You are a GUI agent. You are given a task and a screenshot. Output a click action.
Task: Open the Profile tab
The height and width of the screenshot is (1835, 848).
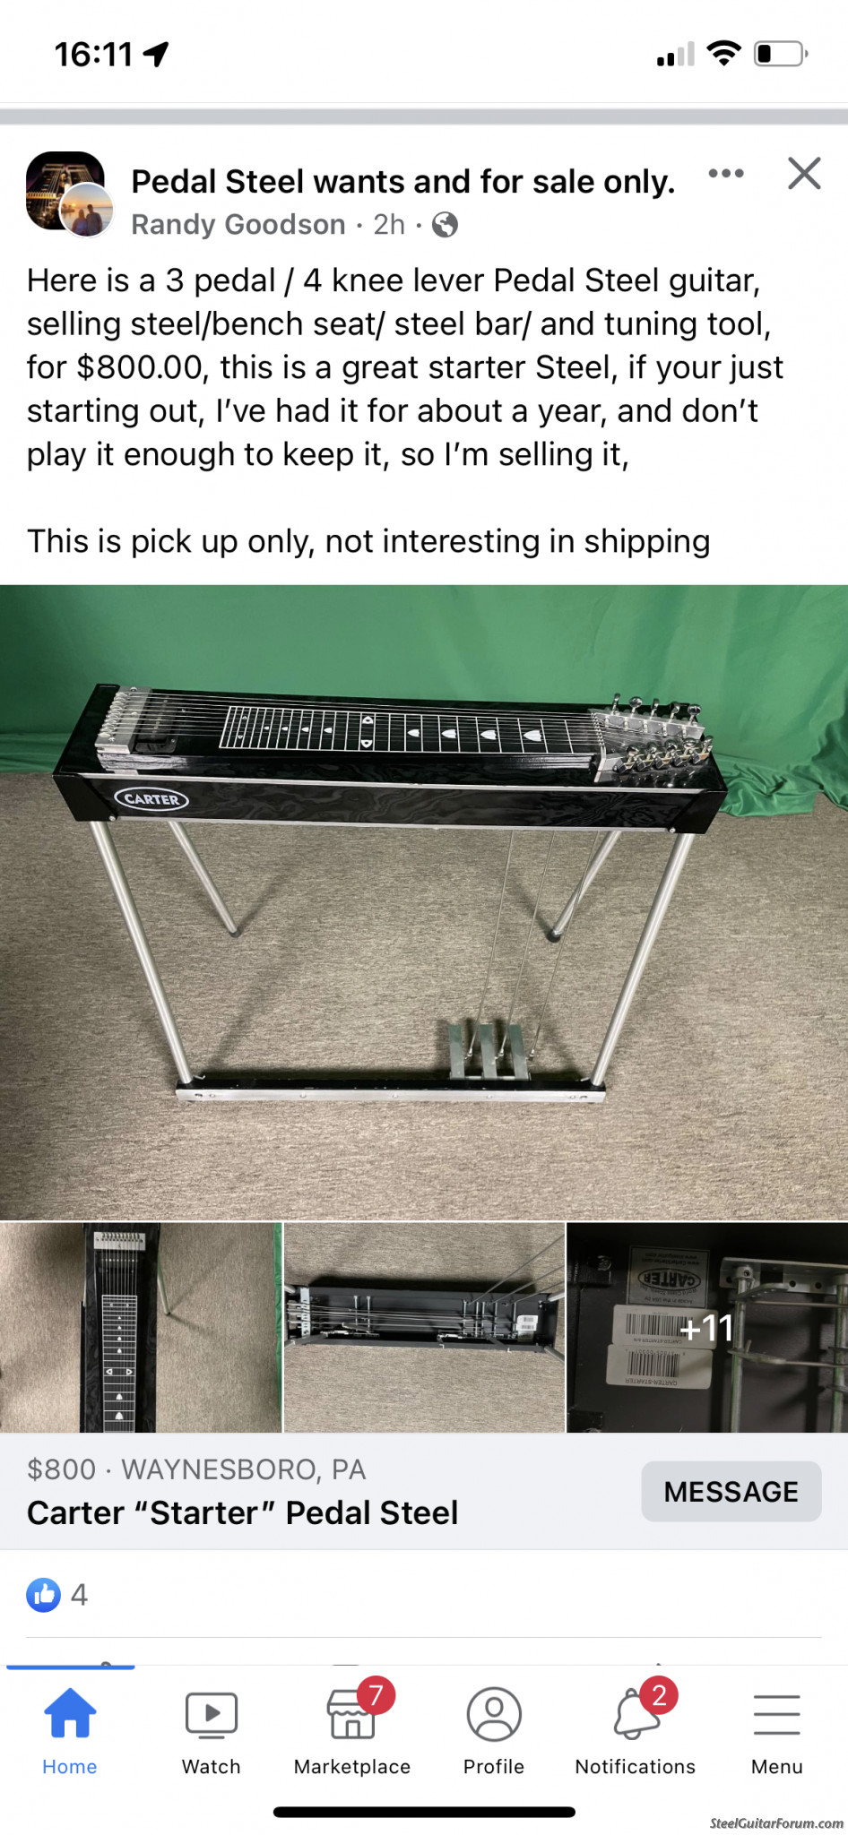pyautogui.click(x=494, y=1727)
